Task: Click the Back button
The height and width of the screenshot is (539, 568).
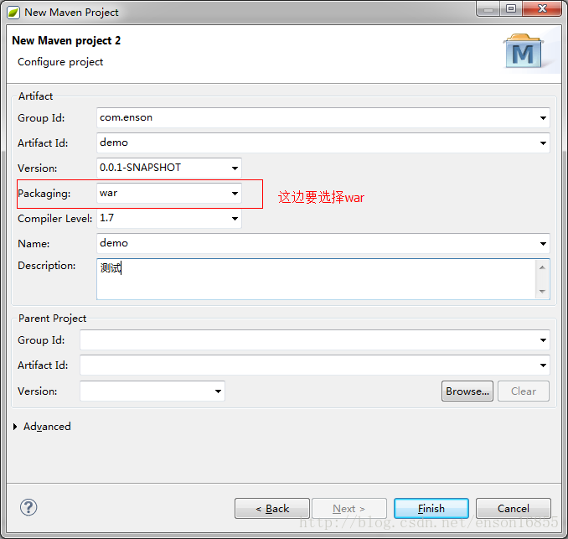Action: (x=272, y=509)
